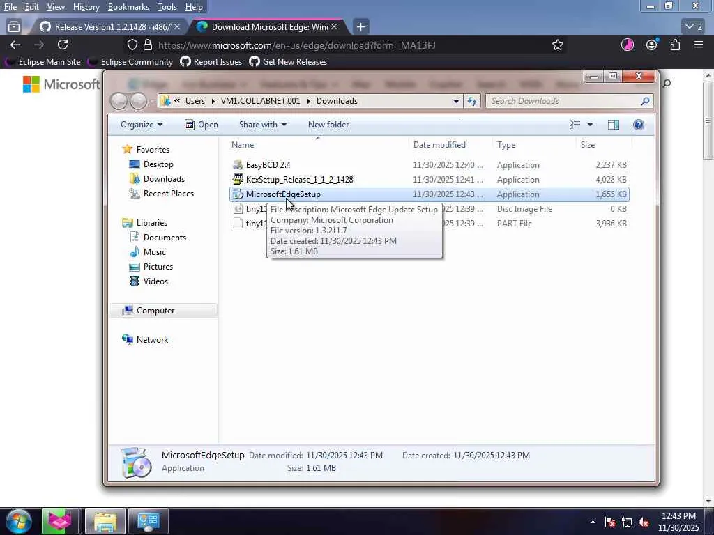
Task: Click the Explorer forward navigation button
Action: (138, 101)
